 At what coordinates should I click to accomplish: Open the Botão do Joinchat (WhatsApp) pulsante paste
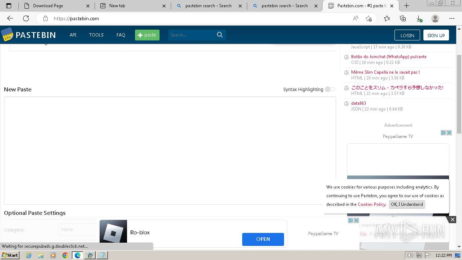[x=389, y=57]
